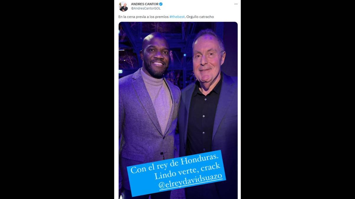Open the tweet's three-dot more menu
Viewport: 355px width, 199px height.
pyautogui.click(x=236, y=4)
